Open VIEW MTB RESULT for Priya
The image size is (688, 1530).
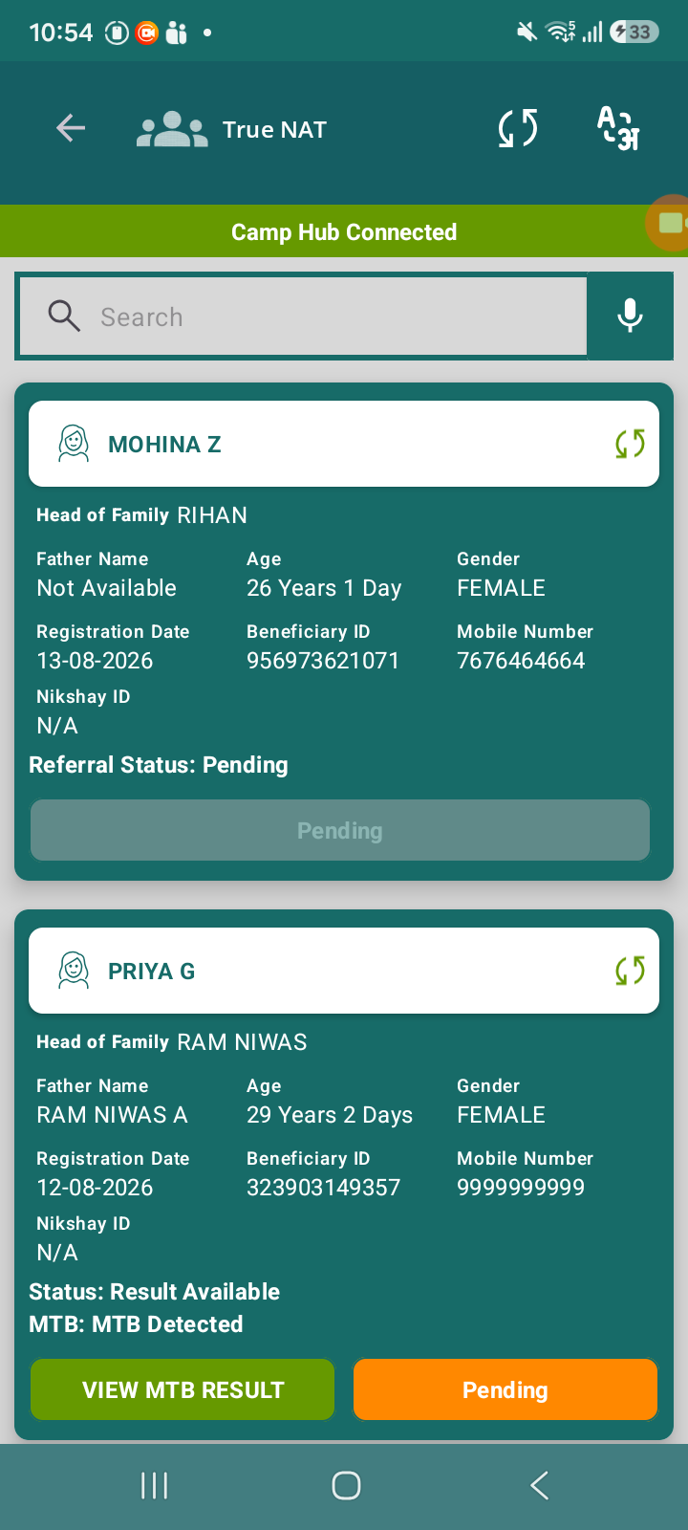pyautogui.click(x=183, y=1389)
